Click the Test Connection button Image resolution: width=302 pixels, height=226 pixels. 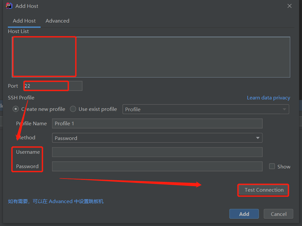point(263,190)
